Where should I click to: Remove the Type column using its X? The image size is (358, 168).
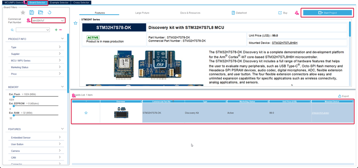pos(226,101)
